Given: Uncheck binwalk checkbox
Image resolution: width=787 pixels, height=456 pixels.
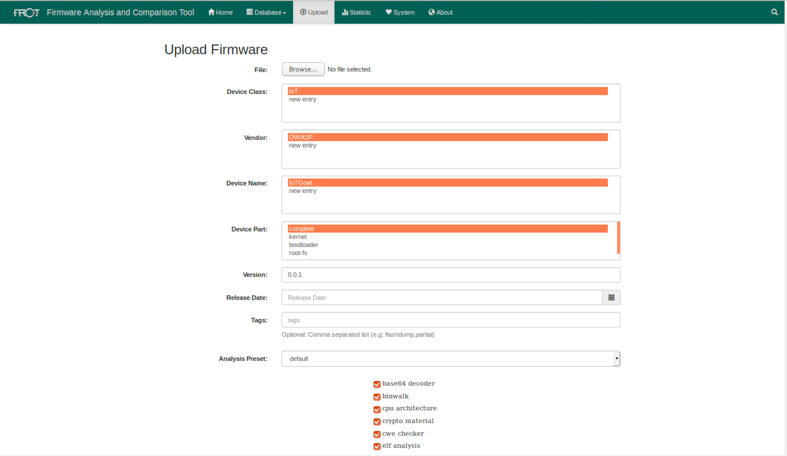Looking at the screenshot, I should 377,397.
